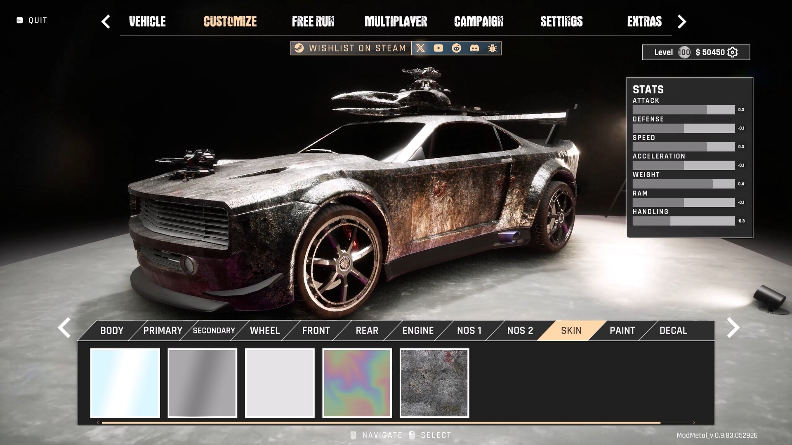Choose the iridescent rainbow skin swatch
The height and width of the screenshot is (445, 792).
click(x=357, y=383)
